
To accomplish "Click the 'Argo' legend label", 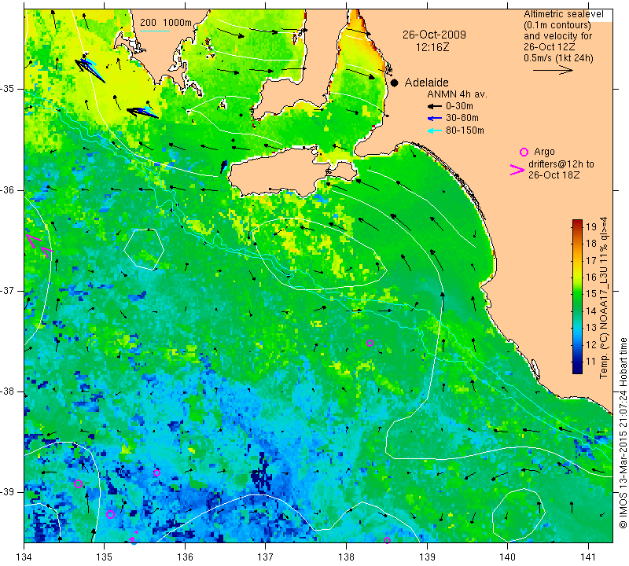I will tap(544, 152).
